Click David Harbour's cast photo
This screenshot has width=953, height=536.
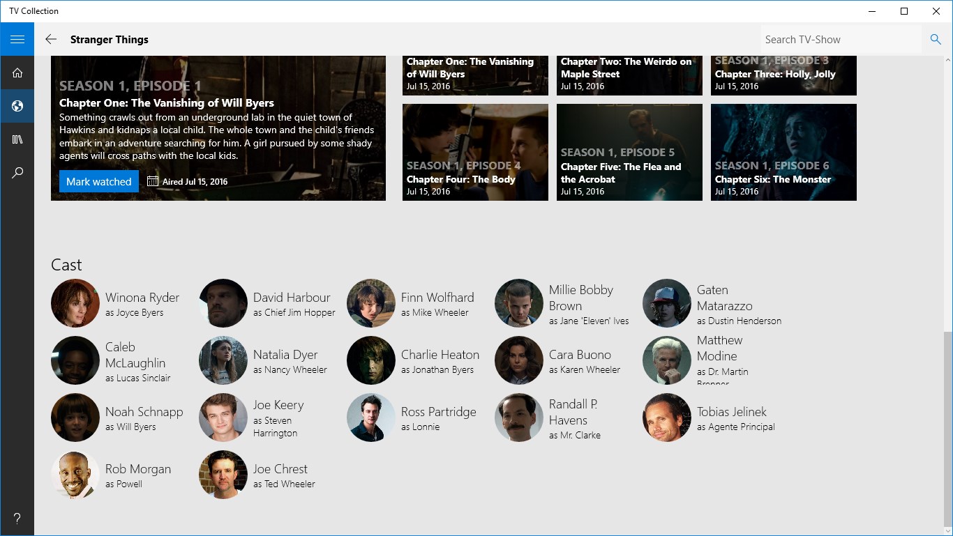[223, 303]
